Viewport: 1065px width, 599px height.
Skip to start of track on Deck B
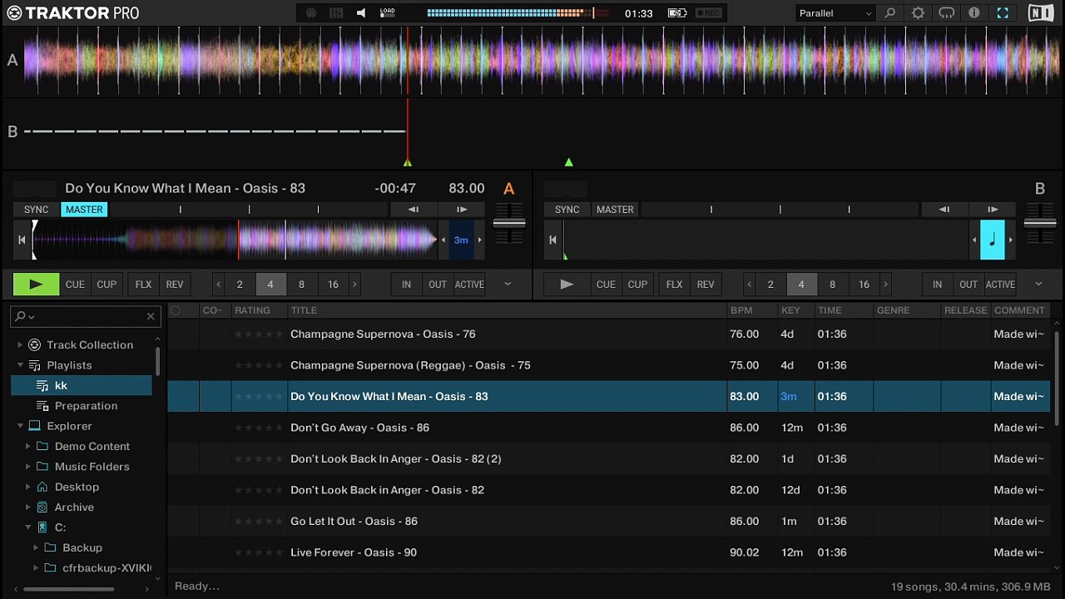click(x=552, y=240)
